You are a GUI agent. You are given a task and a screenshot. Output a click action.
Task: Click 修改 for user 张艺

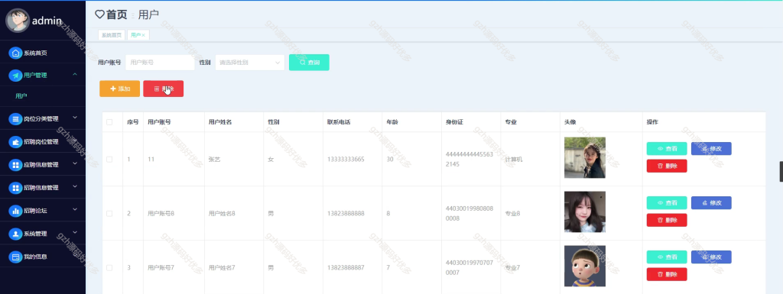tap(711, 148)
